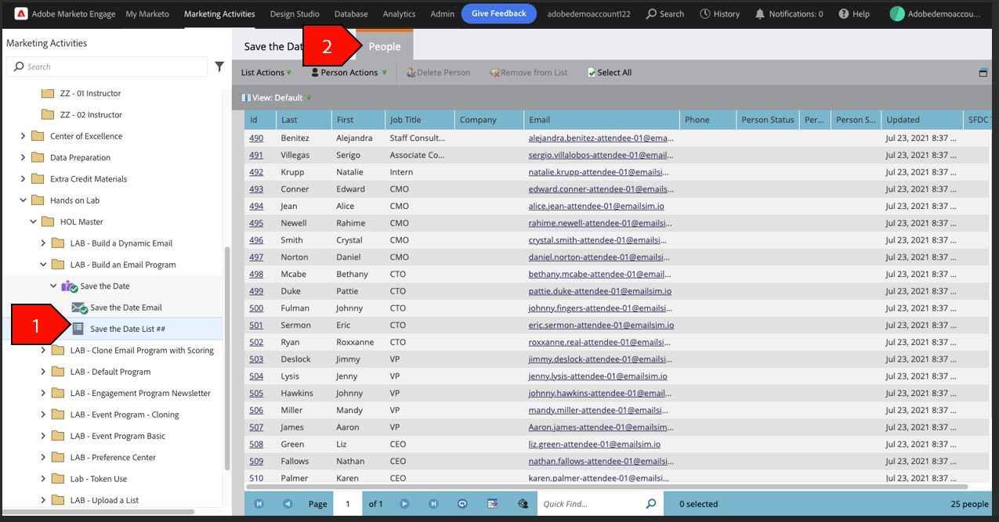
Task: Open the Design Studio menu
Action: click(295, 14)
